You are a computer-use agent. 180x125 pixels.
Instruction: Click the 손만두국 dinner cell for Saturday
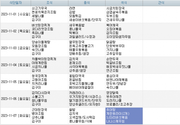click(x=124, y=65)
